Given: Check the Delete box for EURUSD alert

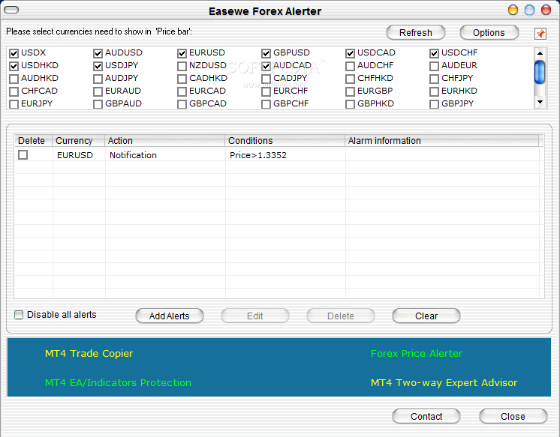Looking at the screenshot, I should pyautogui.click(x=23, y=155).
